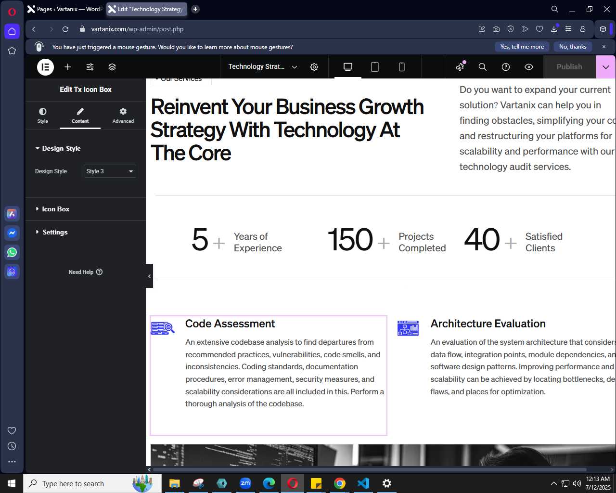Select the Architecture Evaluation icon
This screenshot has height=493, width=616.
(x=408, y=328)
